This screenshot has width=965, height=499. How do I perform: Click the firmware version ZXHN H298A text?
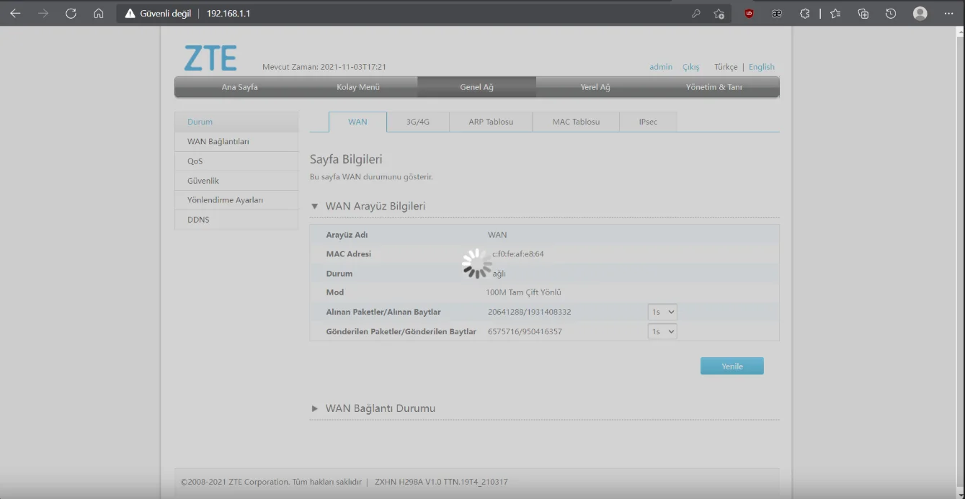click(x=441, y=482)
